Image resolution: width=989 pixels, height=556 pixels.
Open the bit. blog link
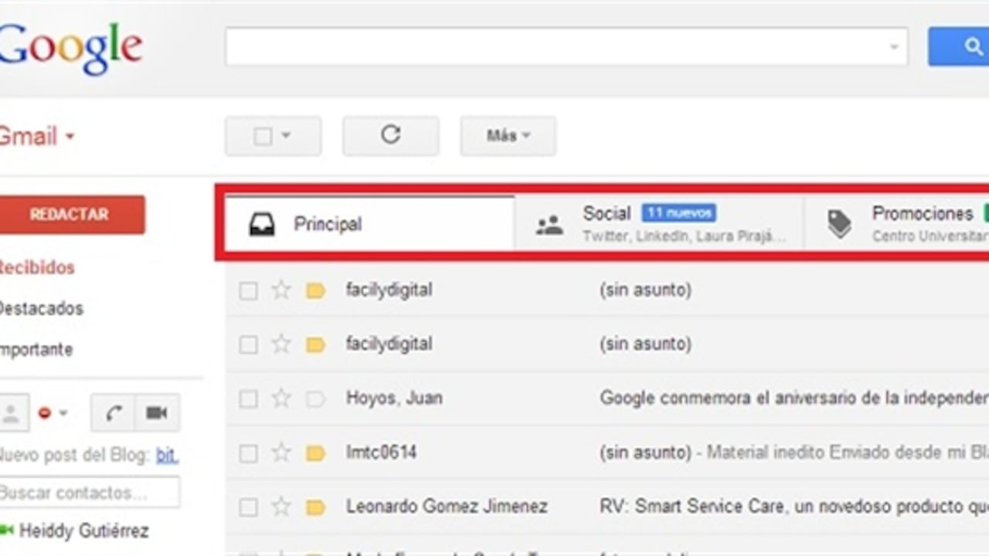pos(167,455)
